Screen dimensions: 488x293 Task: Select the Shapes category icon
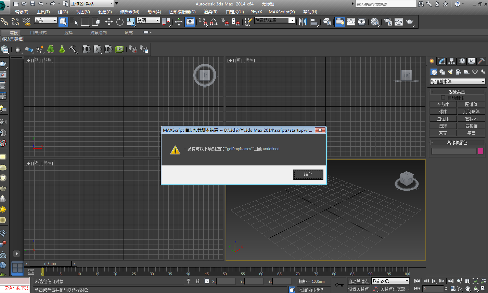click(x=442, y=72)
